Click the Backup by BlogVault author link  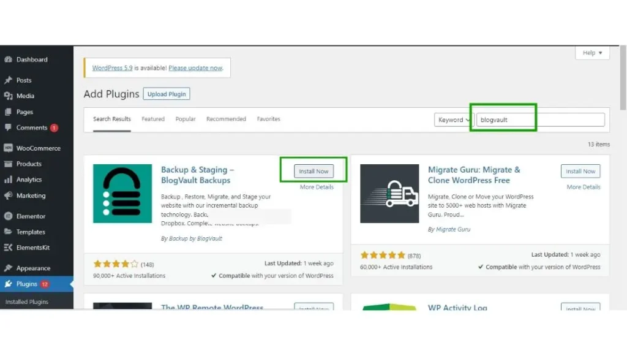coord(195,238)
